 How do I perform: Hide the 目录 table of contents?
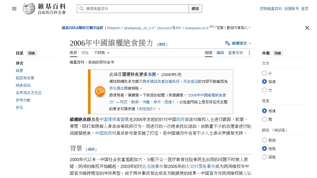pyautogui.click(x=32, y=53)
